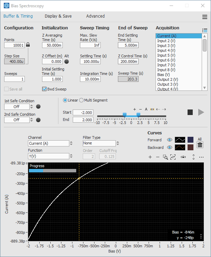Viewport: 211px width, 257px height.
Task: Click the Channel Current (A) combo box
Action: (x=49, y=143)
